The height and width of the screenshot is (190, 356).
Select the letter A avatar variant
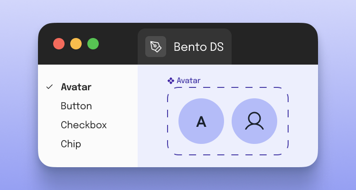click(x=201, y=121)
